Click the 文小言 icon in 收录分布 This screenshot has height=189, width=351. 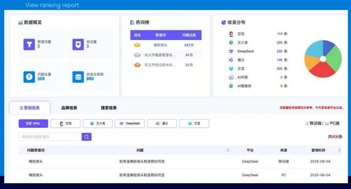[231, 42]
